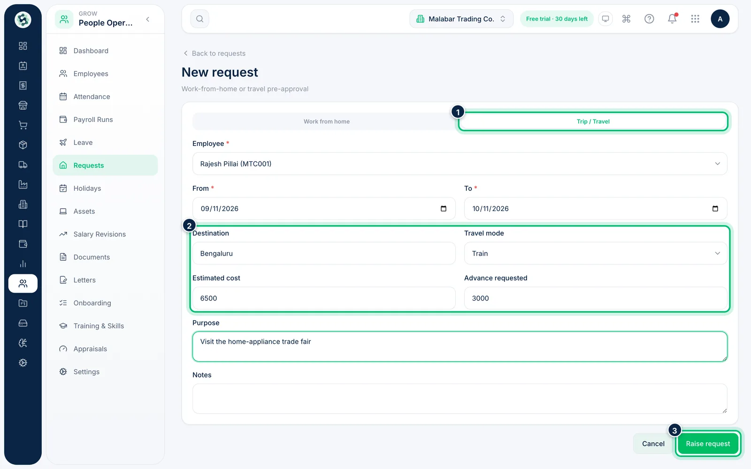Open the AI brain icon in dark rail
The height and width of the screenshot is (469, 751).
pyautogui.click(x=23, y=343)
